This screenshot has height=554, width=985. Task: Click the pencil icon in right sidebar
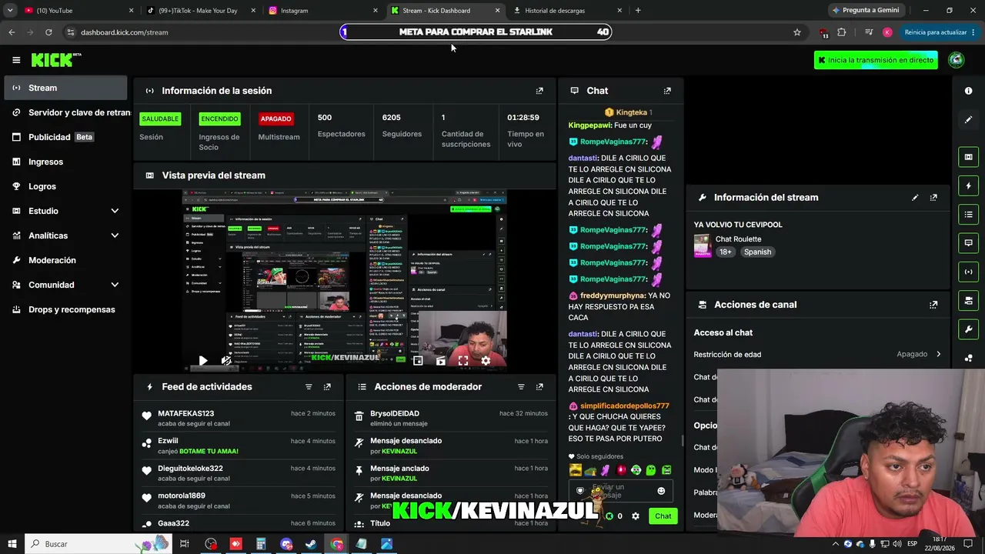pos(968,119)
